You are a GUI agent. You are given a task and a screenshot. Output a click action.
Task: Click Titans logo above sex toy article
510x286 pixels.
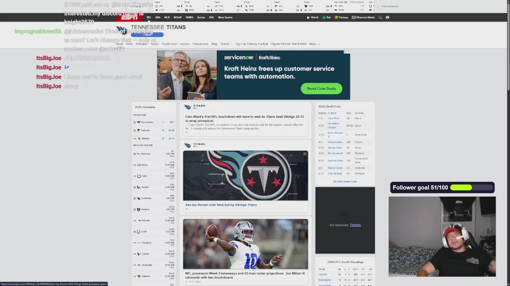(188, 145)
